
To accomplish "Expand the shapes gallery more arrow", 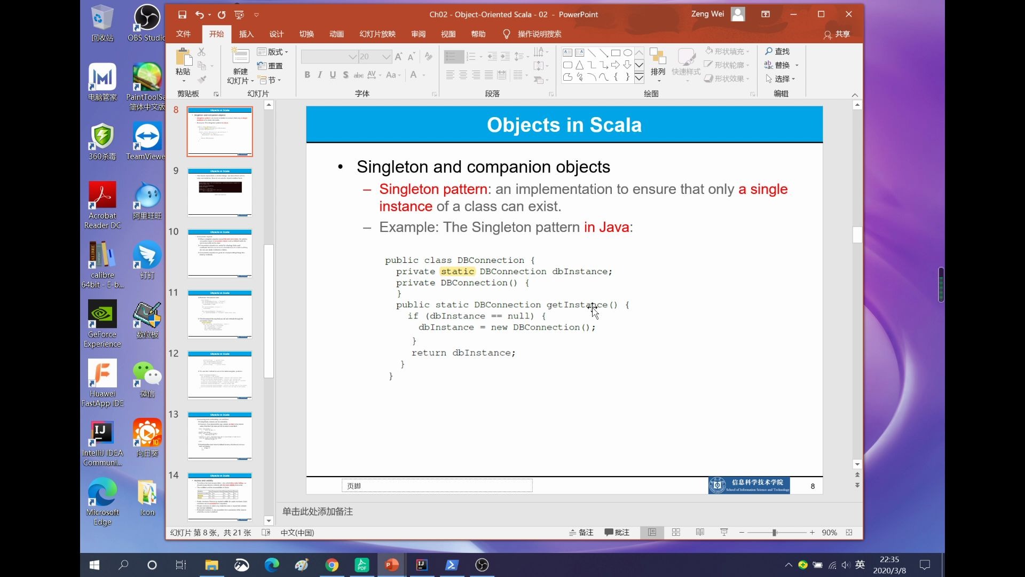I will tap(639, 79).
